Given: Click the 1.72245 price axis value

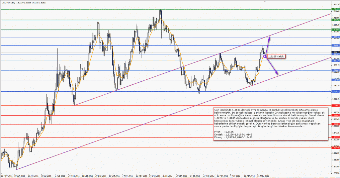Looking at the screenshot, I should click(x=336, y=99).
